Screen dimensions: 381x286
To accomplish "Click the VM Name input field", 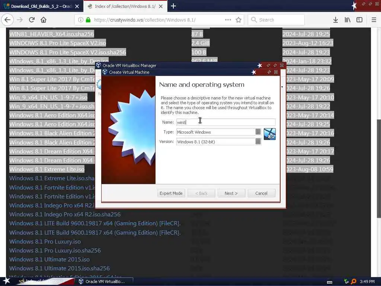I will [226, 122].
